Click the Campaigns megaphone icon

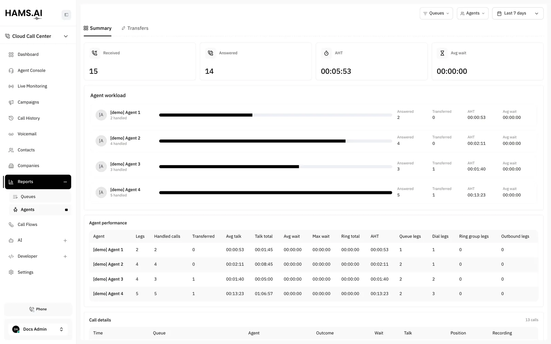click(x=11, y=103)
